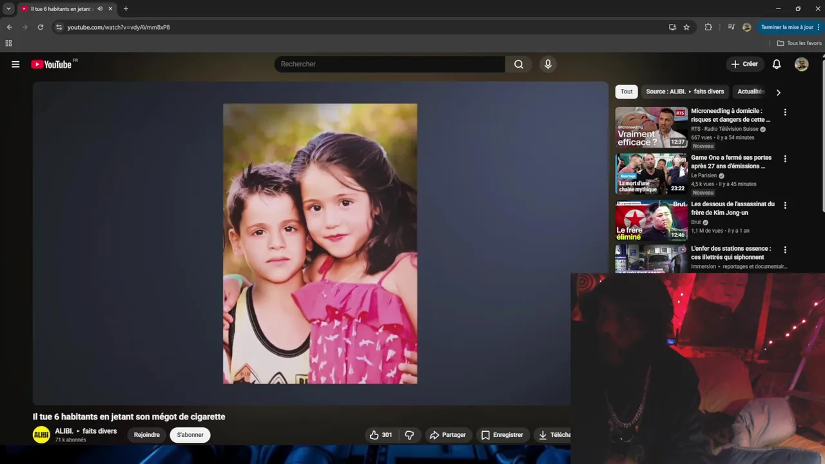Viewport: 825px width, 464px height.
Task: Click the Rejoindre membership button
Action: [x=147, y=435]
